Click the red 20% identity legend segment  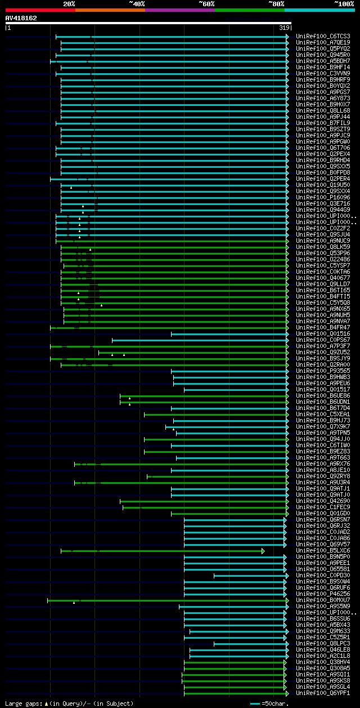(40, 10)
